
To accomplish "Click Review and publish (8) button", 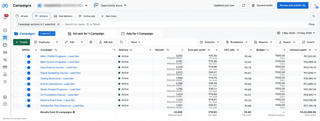I will [293, 5].
